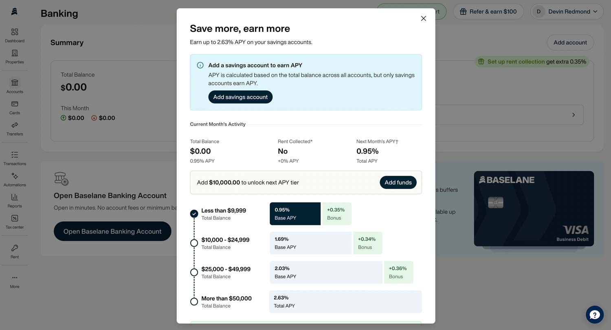This screenshot has width=611, height=330.
Task: Click the gift icon in rent collection banner
Action: coord(481,62)
